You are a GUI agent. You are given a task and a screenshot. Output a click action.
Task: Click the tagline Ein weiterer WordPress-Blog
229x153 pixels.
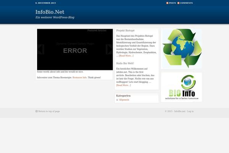click(55, 17)
